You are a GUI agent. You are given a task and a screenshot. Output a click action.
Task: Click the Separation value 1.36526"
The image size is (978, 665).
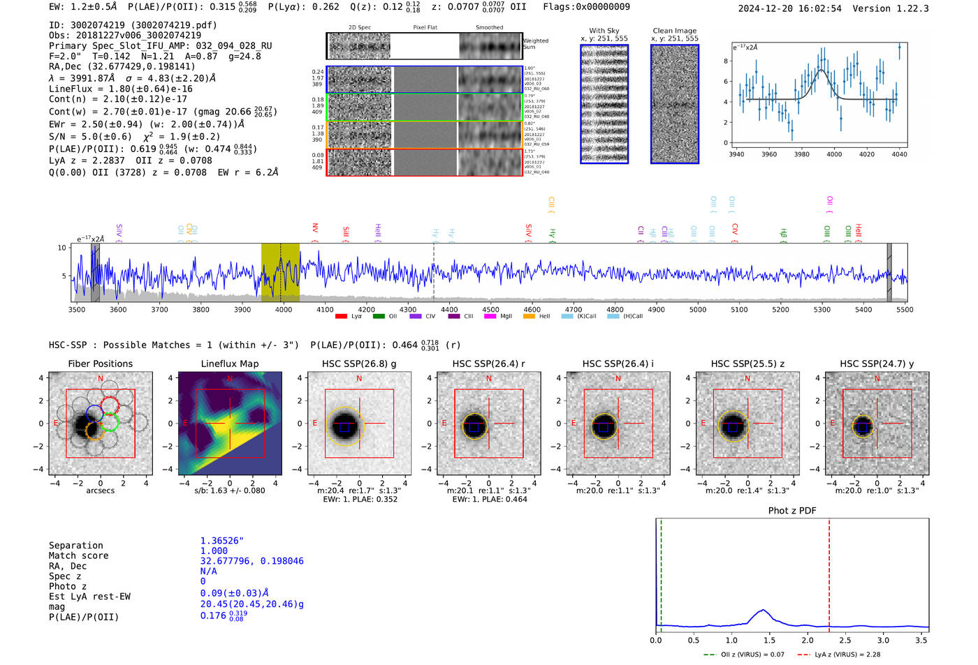click(222, 541)
